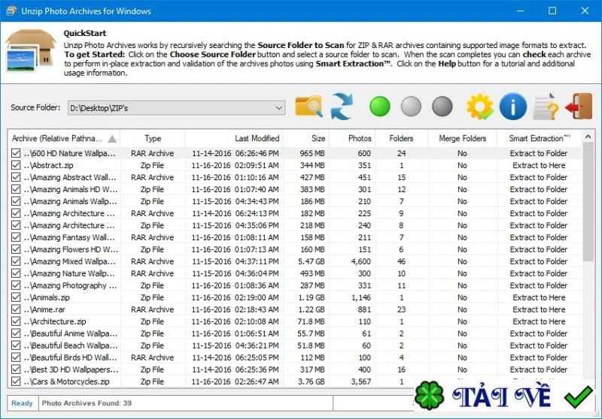Sort by Folders column header

[401, 138]
